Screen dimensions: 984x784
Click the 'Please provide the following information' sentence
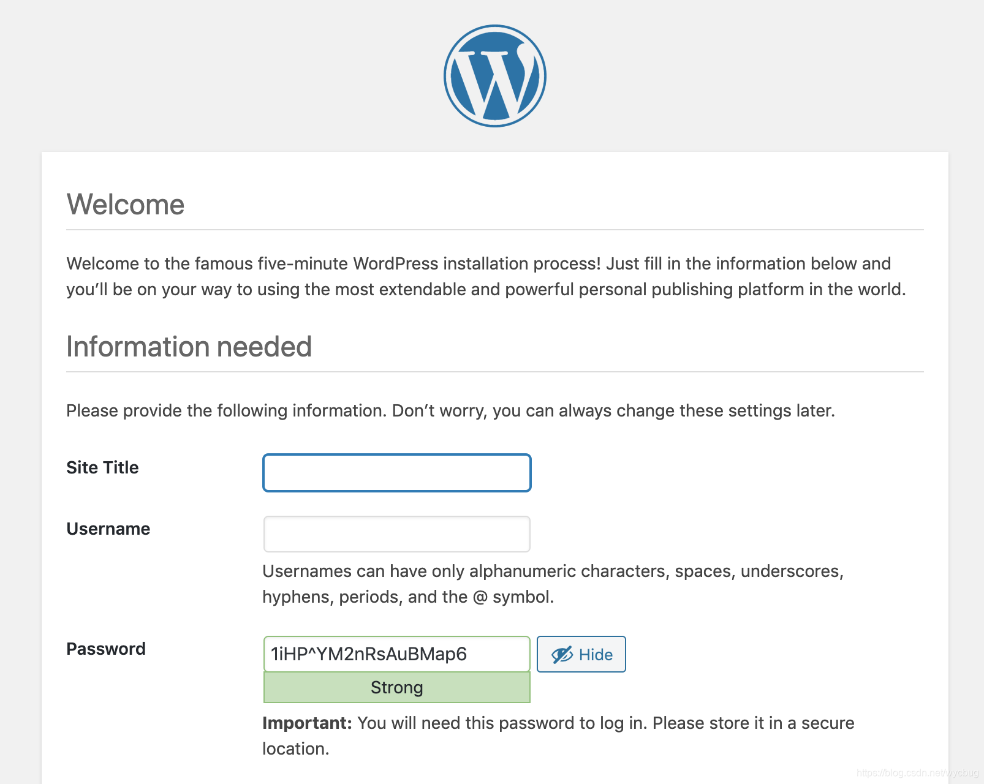tap(450, 410)
